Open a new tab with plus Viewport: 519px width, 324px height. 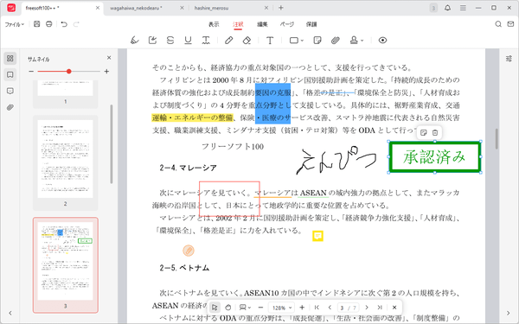tap(280, 8)
